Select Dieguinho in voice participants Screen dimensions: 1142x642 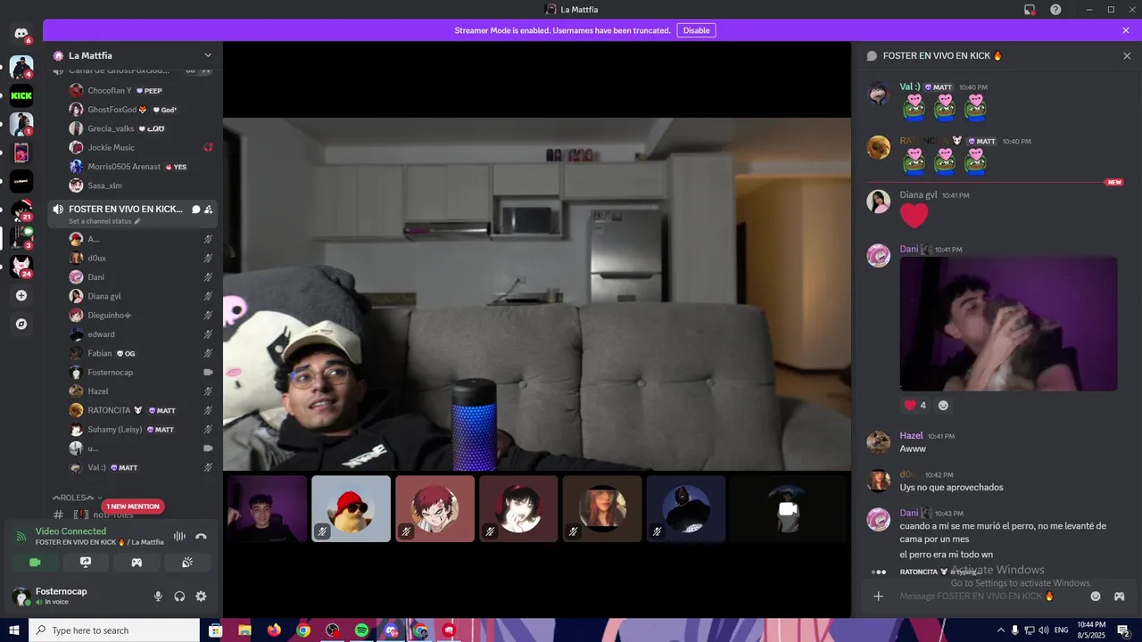click(141, 315)
